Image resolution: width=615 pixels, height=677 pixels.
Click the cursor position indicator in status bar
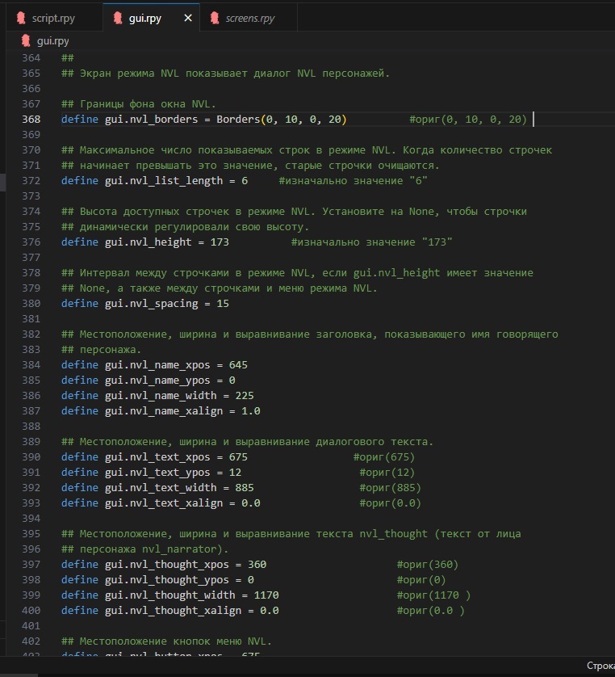click(600, 666)
